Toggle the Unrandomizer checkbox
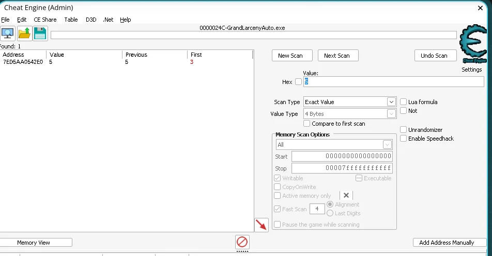The height and width of the screenshot is (256, 492). [404, 130]
